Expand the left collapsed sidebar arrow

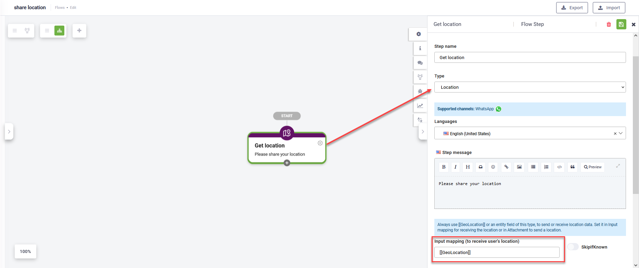click(9, 131)
